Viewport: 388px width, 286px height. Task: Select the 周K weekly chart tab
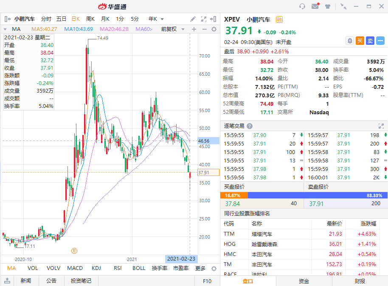[x=90, y=19]
